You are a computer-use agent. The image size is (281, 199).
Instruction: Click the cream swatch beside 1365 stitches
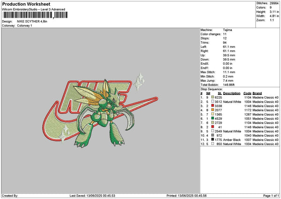point(213,114)
